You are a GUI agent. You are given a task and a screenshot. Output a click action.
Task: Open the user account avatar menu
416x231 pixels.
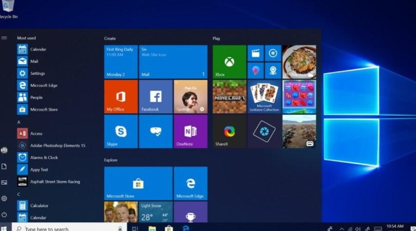[x=4, y=150]
